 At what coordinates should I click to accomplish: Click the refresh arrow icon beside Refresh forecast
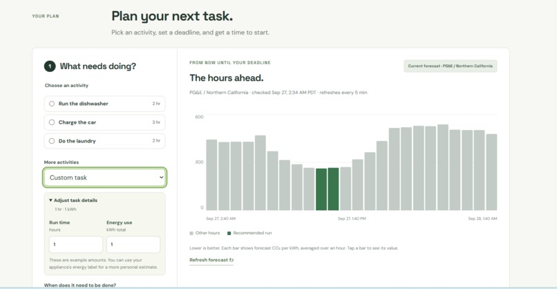[232, 260]
